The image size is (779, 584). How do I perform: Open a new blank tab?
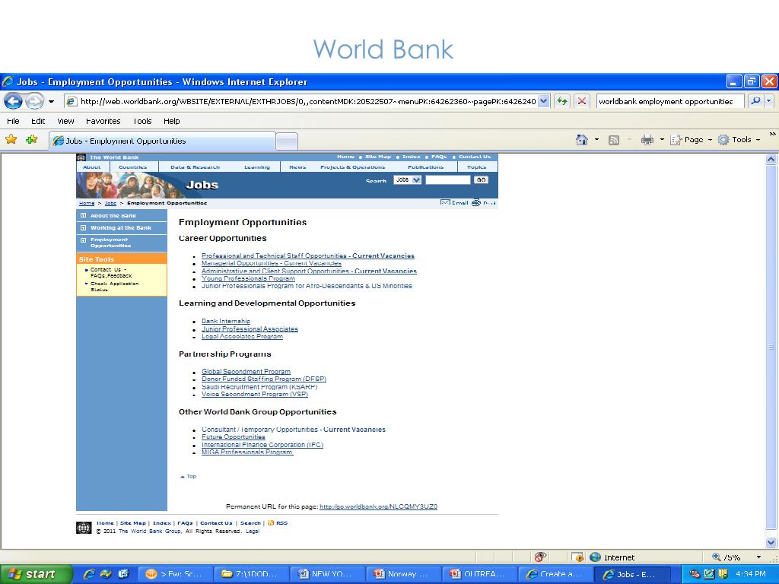[287, 141]
